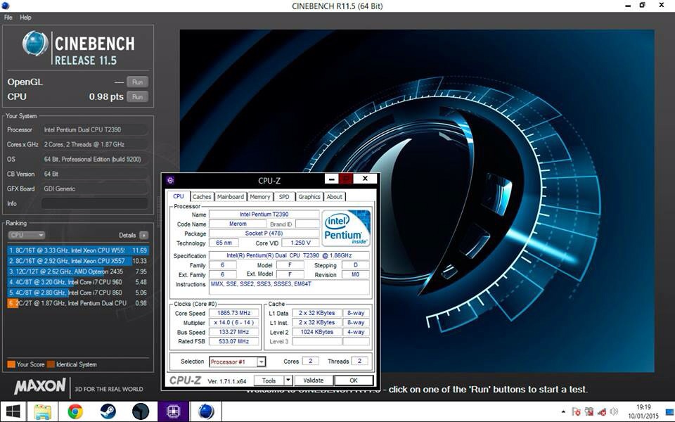Click the OS value 64 Bit Professional Edition
The height and width of the screenshot is (422, 675).
click(x=95, y=160)
